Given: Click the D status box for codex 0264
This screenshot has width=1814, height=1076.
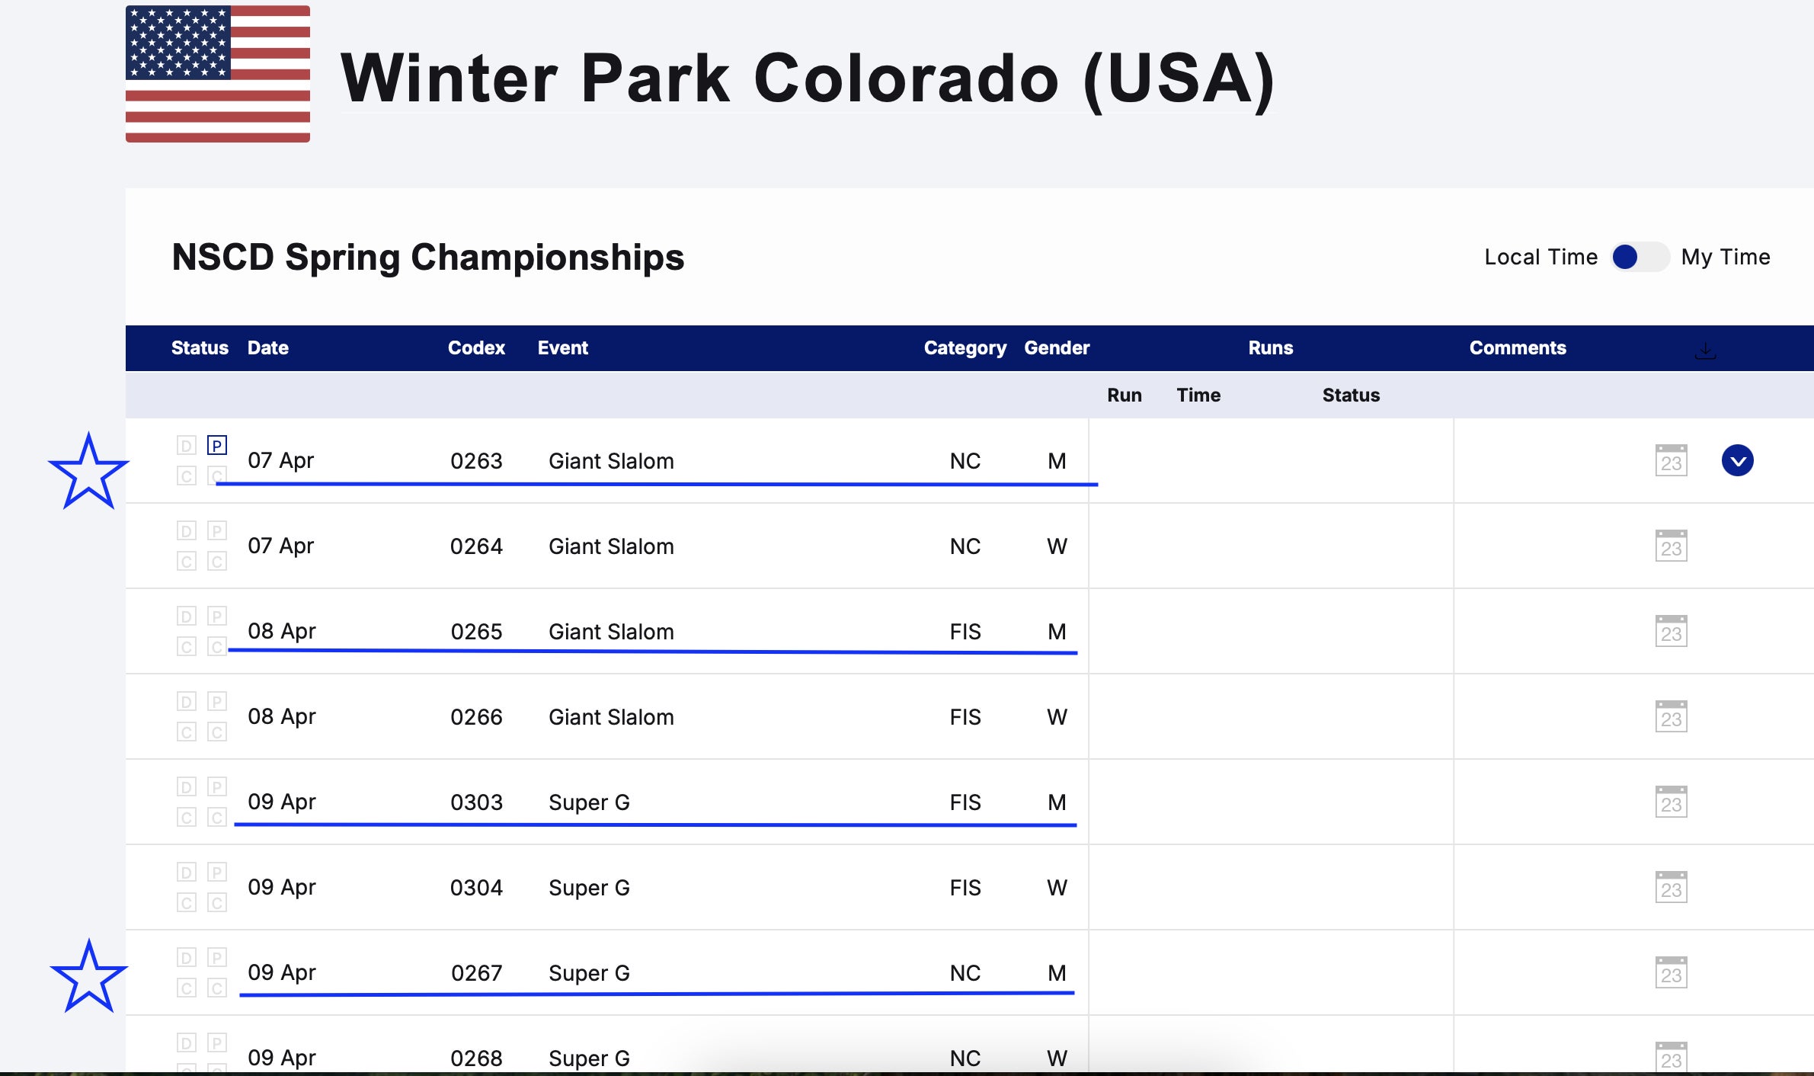Looking at the screenshot, I should pos(186,530).
